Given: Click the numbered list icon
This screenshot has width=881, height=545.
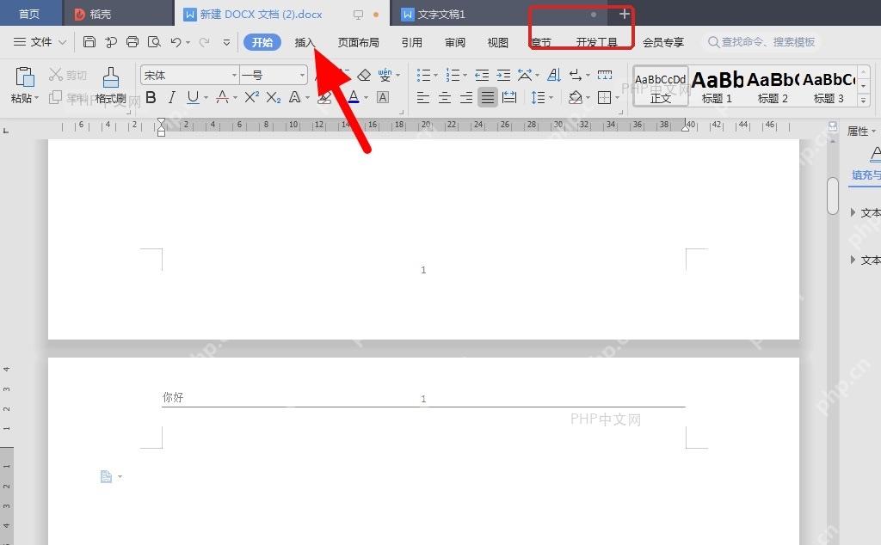Looking at the screenshot, I should point(453,75).
